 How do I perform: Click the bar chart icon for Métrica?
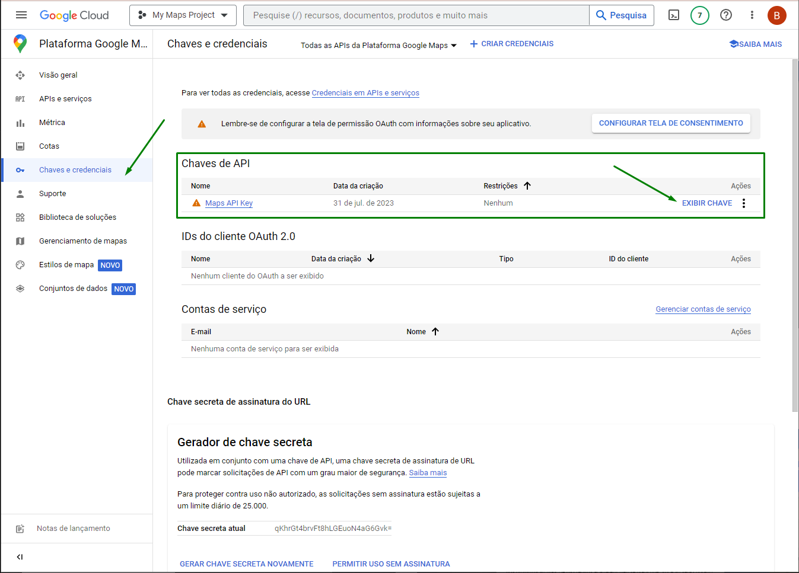tap(20, 123)
